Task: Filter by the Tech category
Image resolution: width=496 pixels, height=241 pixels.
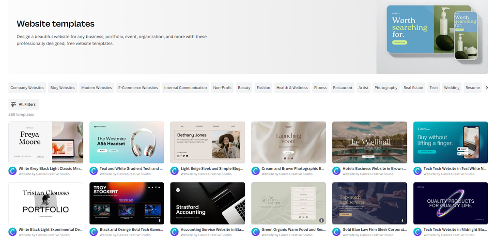Action: click(x=434, y=88)
